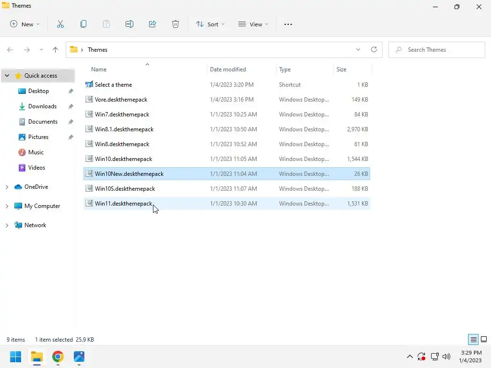This screenshot has height=368, width=491.
Task: Select Desktop in Quick access
Action: coord(38,91)
